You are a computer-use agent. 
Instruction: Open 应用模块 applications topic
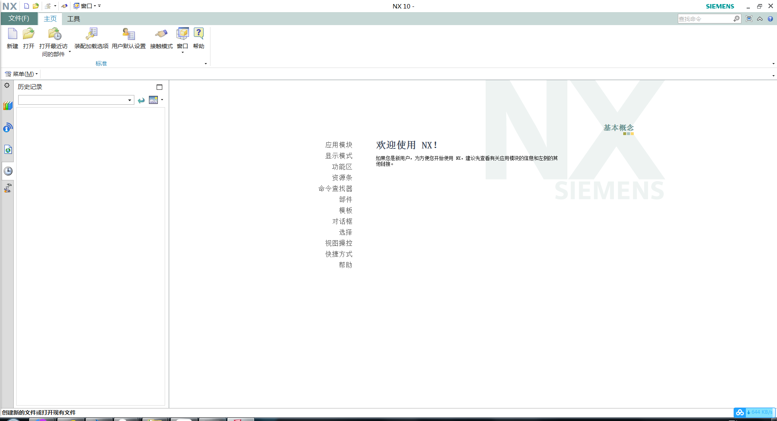(339, 145)
